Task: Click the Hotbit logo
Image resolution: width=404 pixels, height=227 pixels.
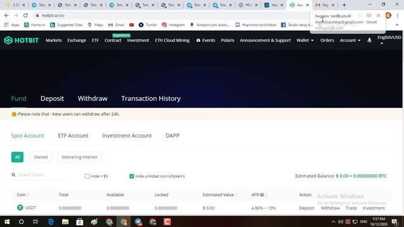Action: pyautogui.click(x=21, y=40)
